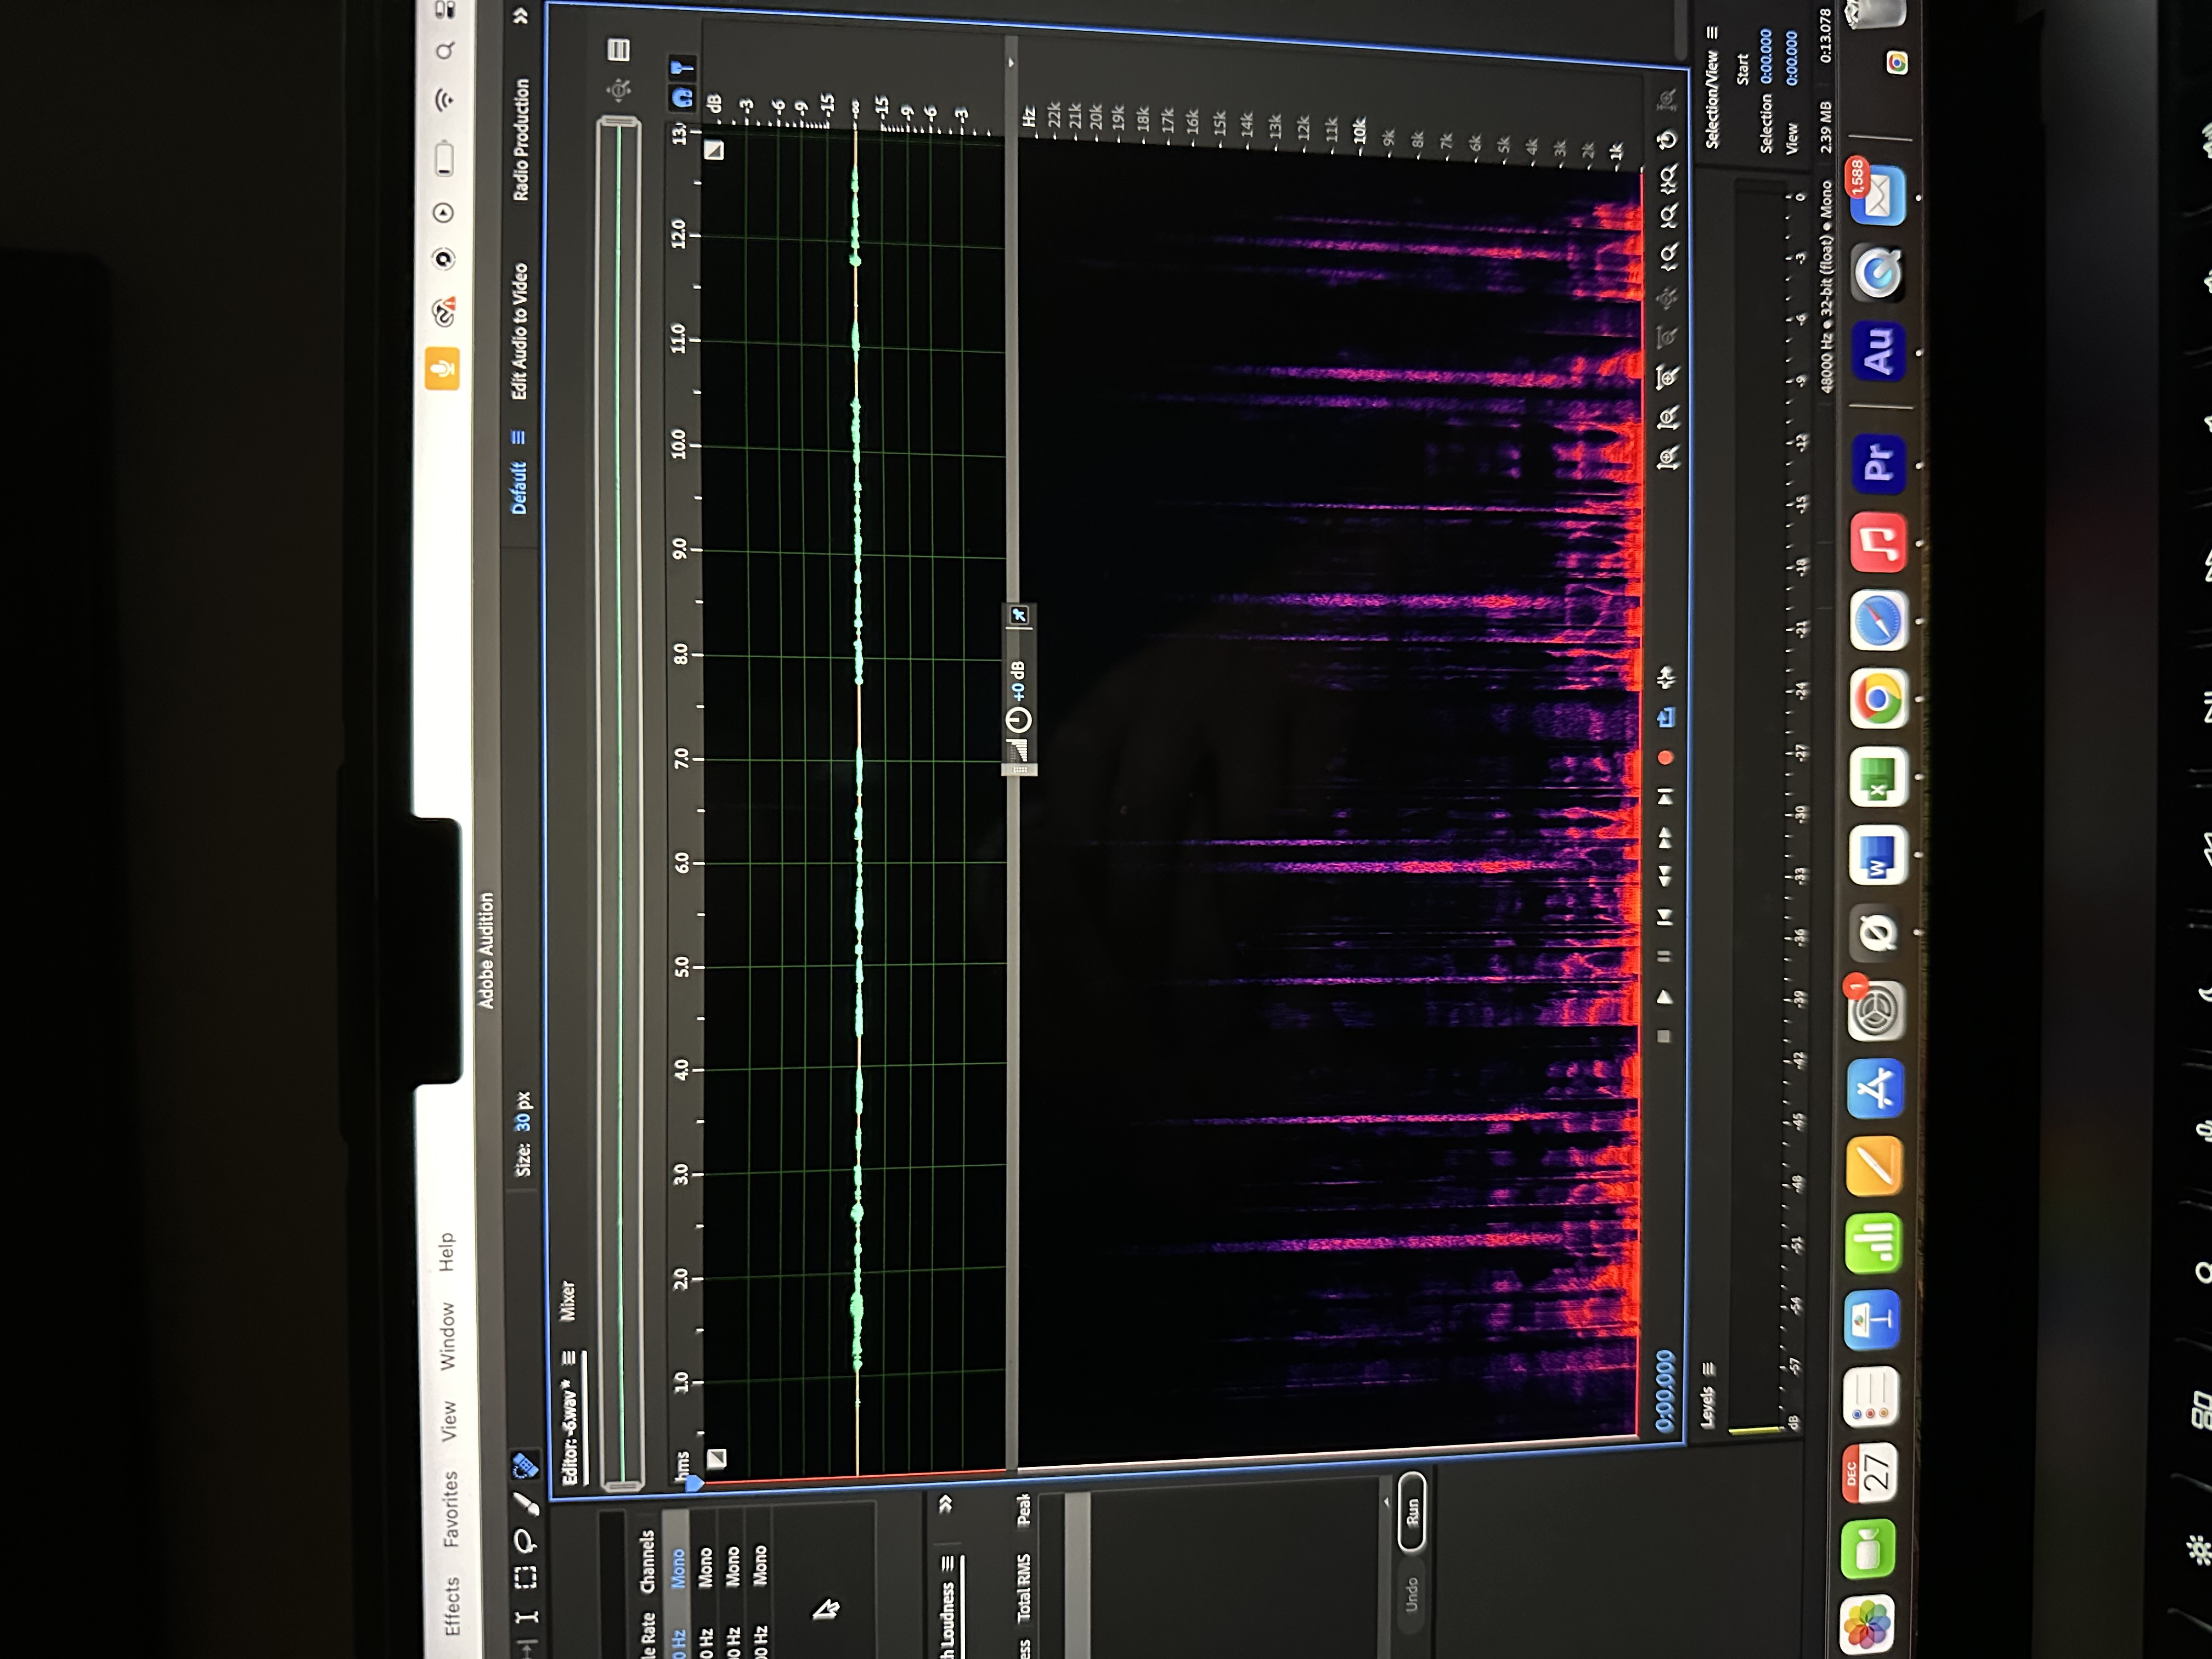
Task: Select the Lasso Selection tool
Action: [525, 1541]
